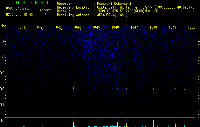Click the yellow power spike near 1646
The height and width of the screenshot is (127, 200).
[x=117, y=124]
